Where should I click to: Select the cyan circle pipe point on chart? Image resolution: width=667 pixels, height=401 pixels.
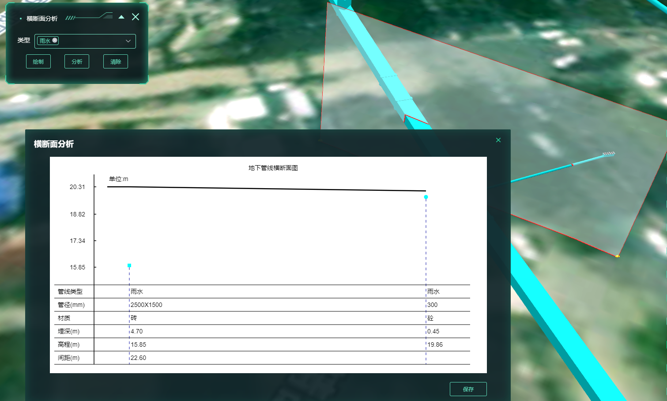[x=426, y=197]
